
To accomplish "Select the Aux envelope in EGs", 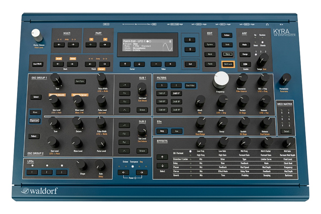I will [x=177, y=131].
